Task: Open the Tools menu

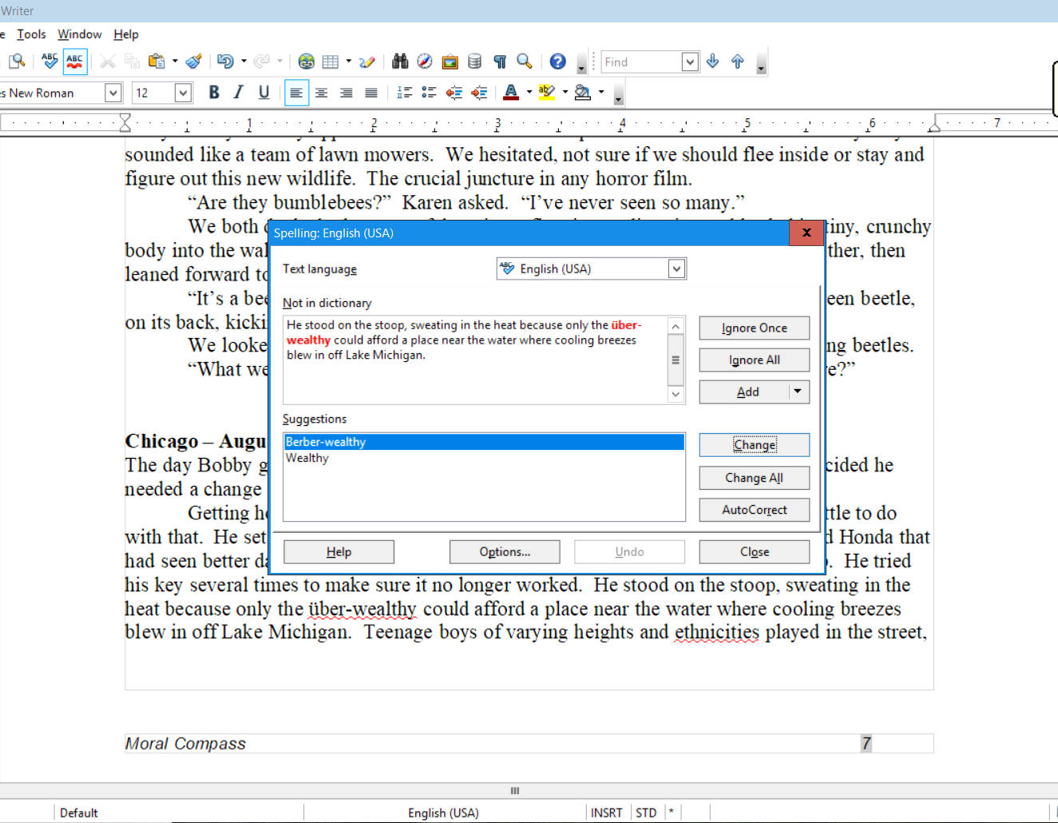Action: click(x=31, y=34)
